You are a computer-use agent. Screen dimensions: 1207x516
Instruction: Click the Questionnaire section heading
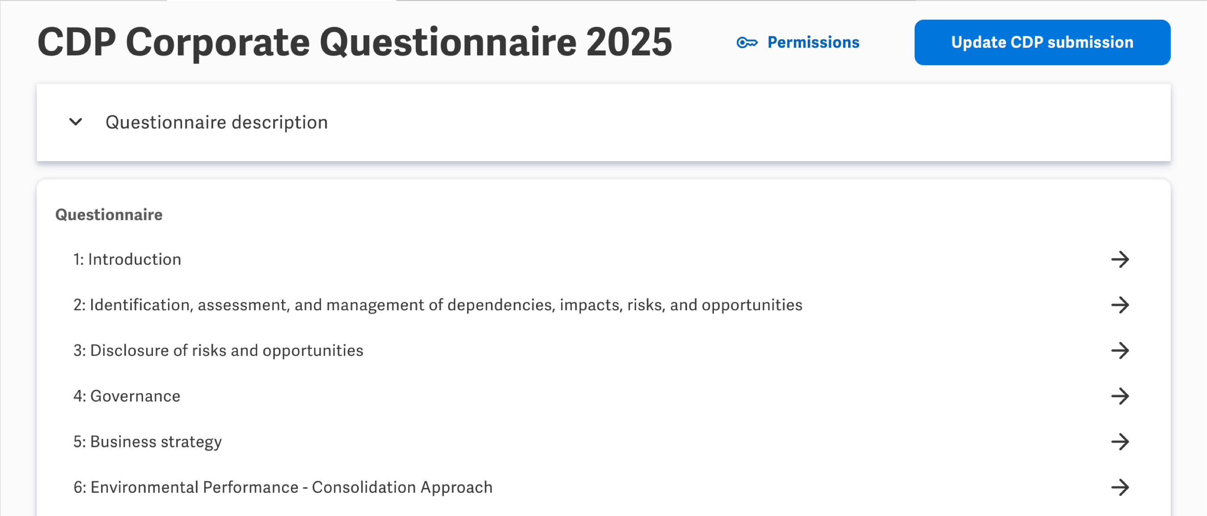click(x=109, y=215)
